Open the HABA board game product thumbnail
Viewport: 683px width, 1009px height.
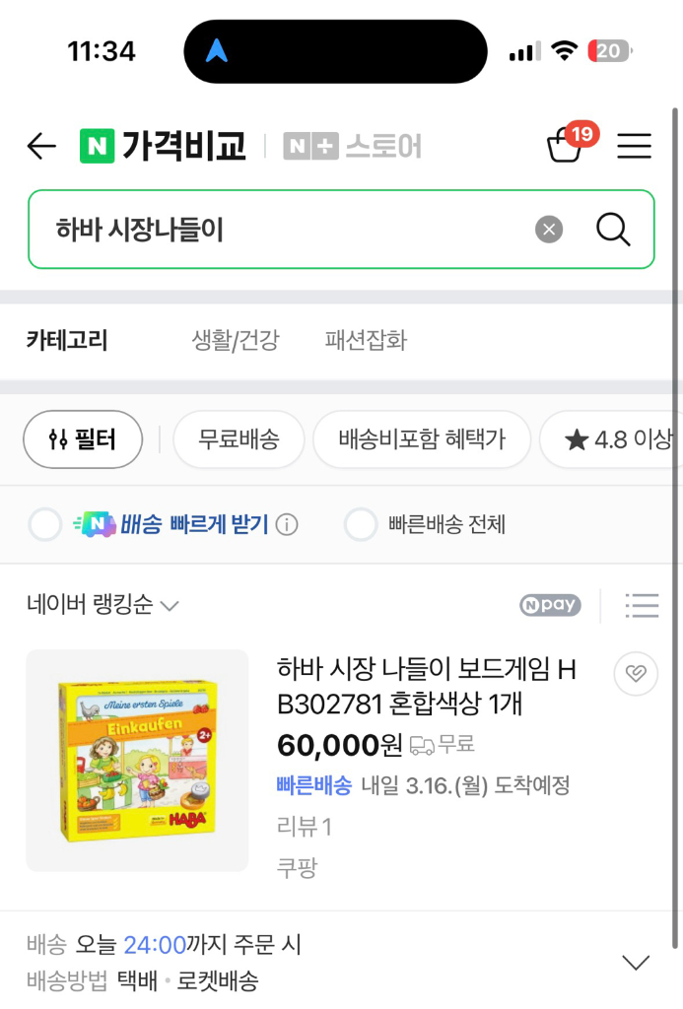[x=137, y=761]
